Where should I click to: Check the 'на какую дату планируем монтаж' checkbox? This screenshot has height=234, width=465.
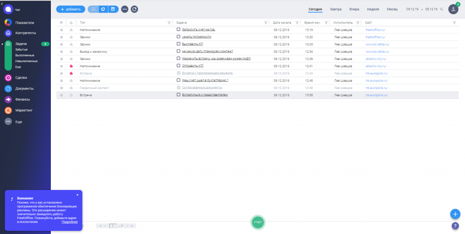point(178,51)
